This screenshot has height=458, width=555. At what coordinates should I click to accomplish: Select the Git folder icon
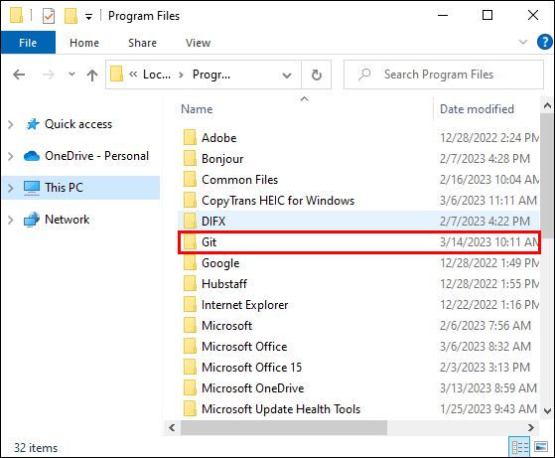190,242
